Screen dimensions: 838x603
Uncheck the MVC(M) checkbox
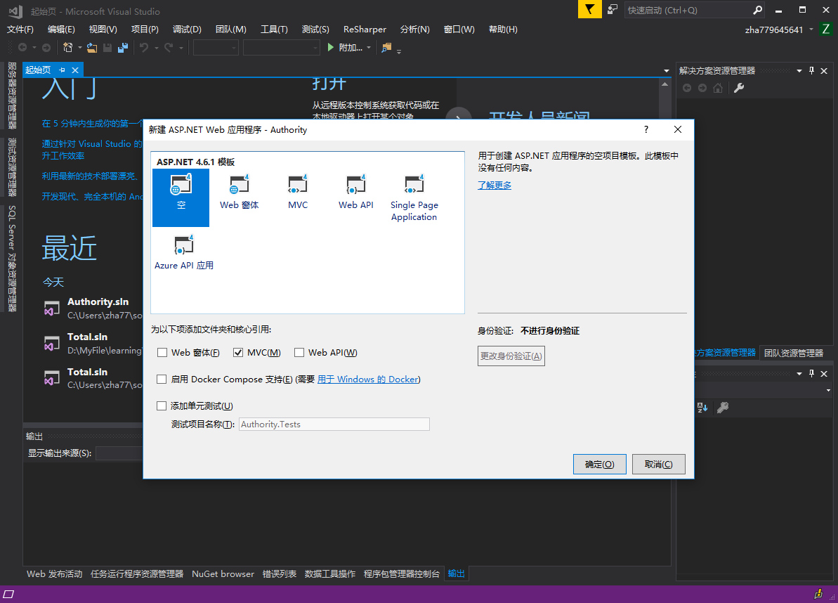[238, 352]
